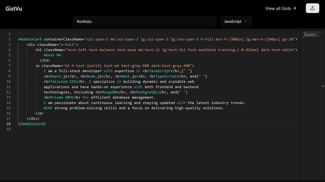Click the closing div tag on line 17

(33, 118)
